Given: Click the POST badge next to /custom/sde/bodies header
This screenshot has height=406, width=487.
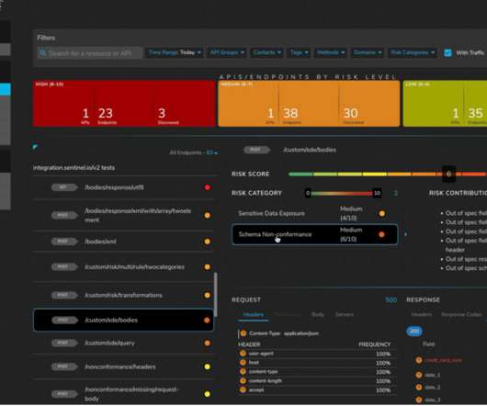Looking at the screenshot, I should click(x=256, y=150).
